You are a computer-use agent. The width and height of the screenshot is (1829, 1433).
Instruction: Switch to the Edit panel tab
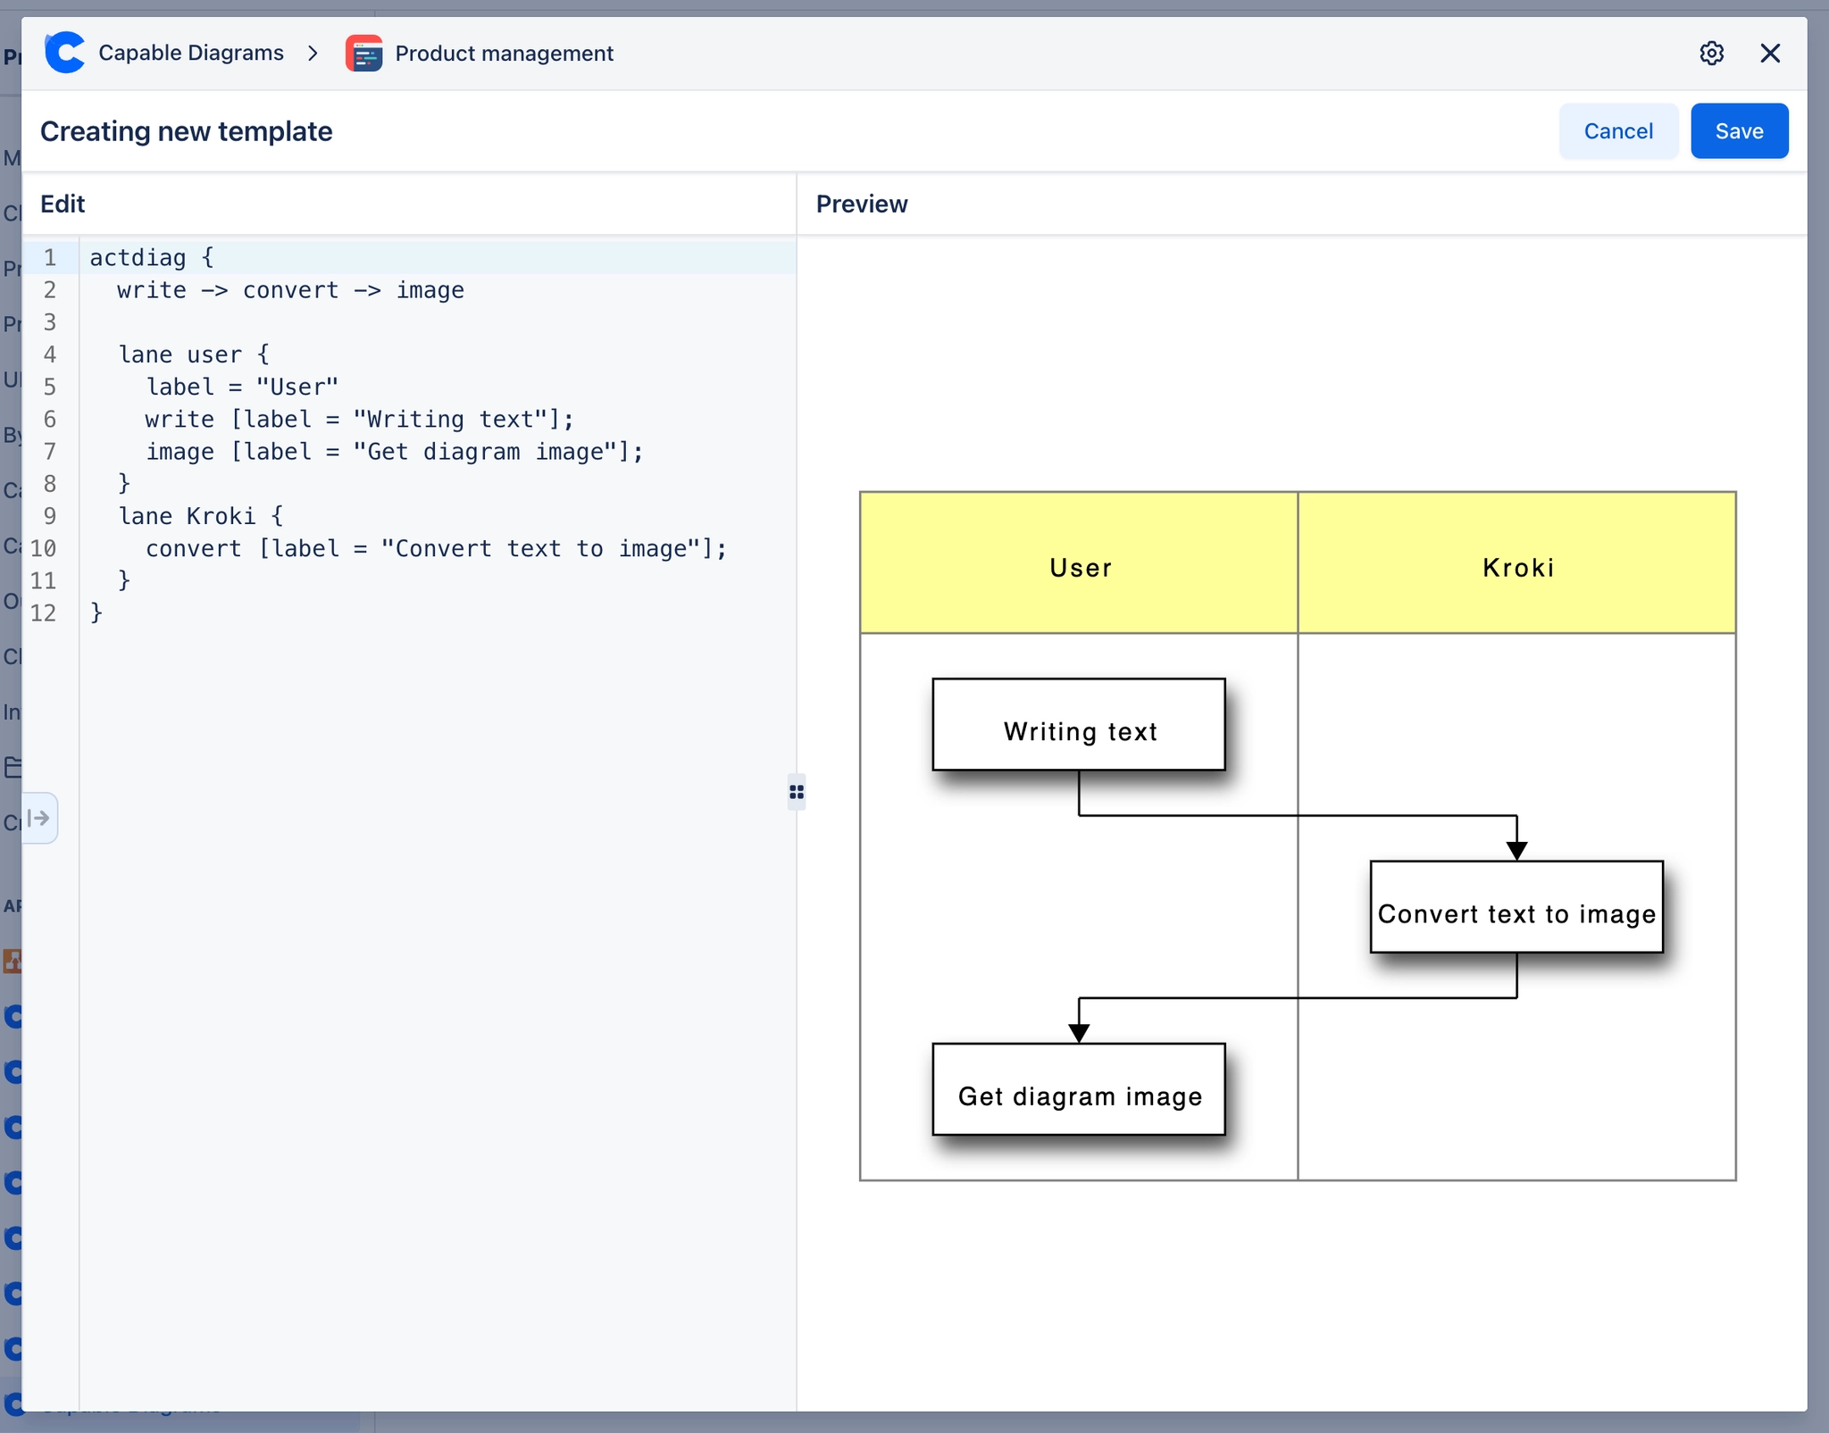click(x=63, y=204)
